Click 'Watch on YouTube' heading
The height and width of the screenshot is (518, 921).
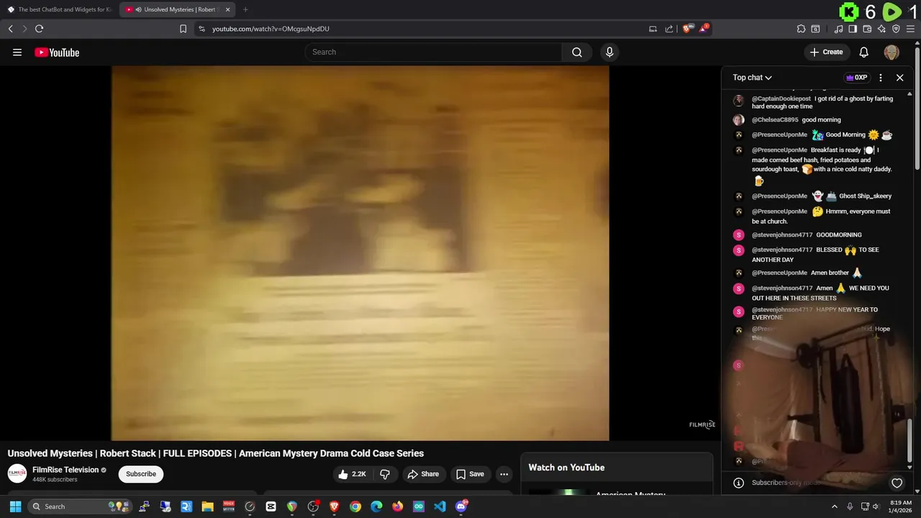point(566,468)
